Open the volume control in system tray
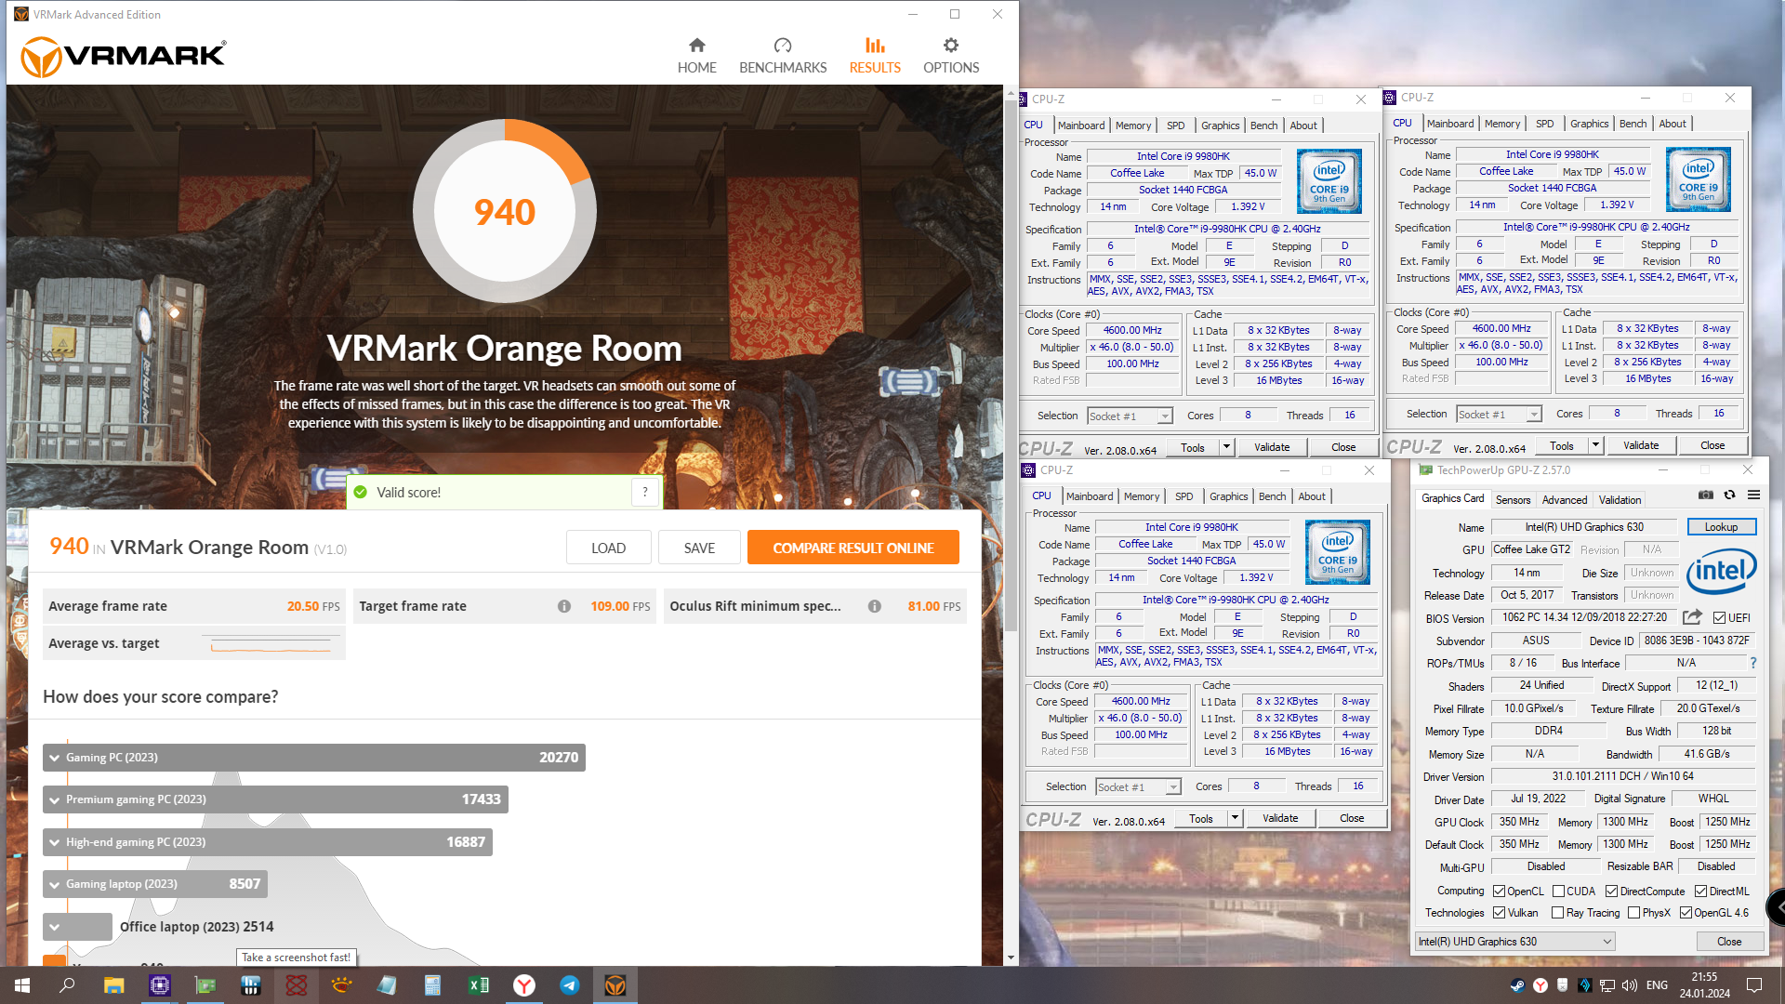 (1630, 985)
